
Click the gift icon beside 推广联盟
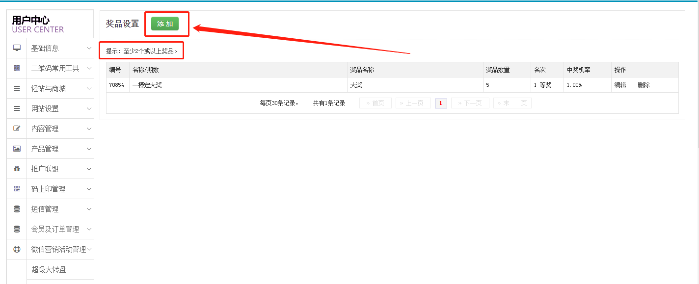click(17, 169)
